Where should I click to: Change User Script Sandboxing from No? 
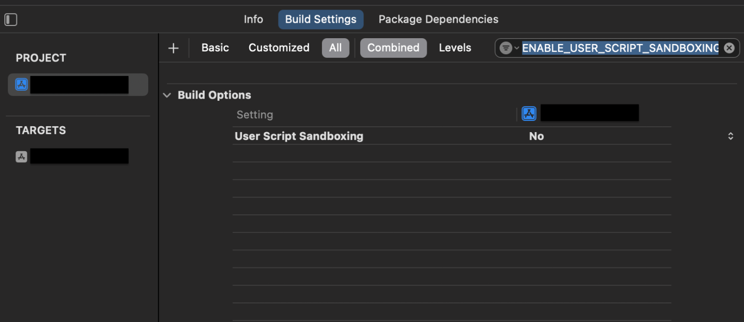(536, 136)
